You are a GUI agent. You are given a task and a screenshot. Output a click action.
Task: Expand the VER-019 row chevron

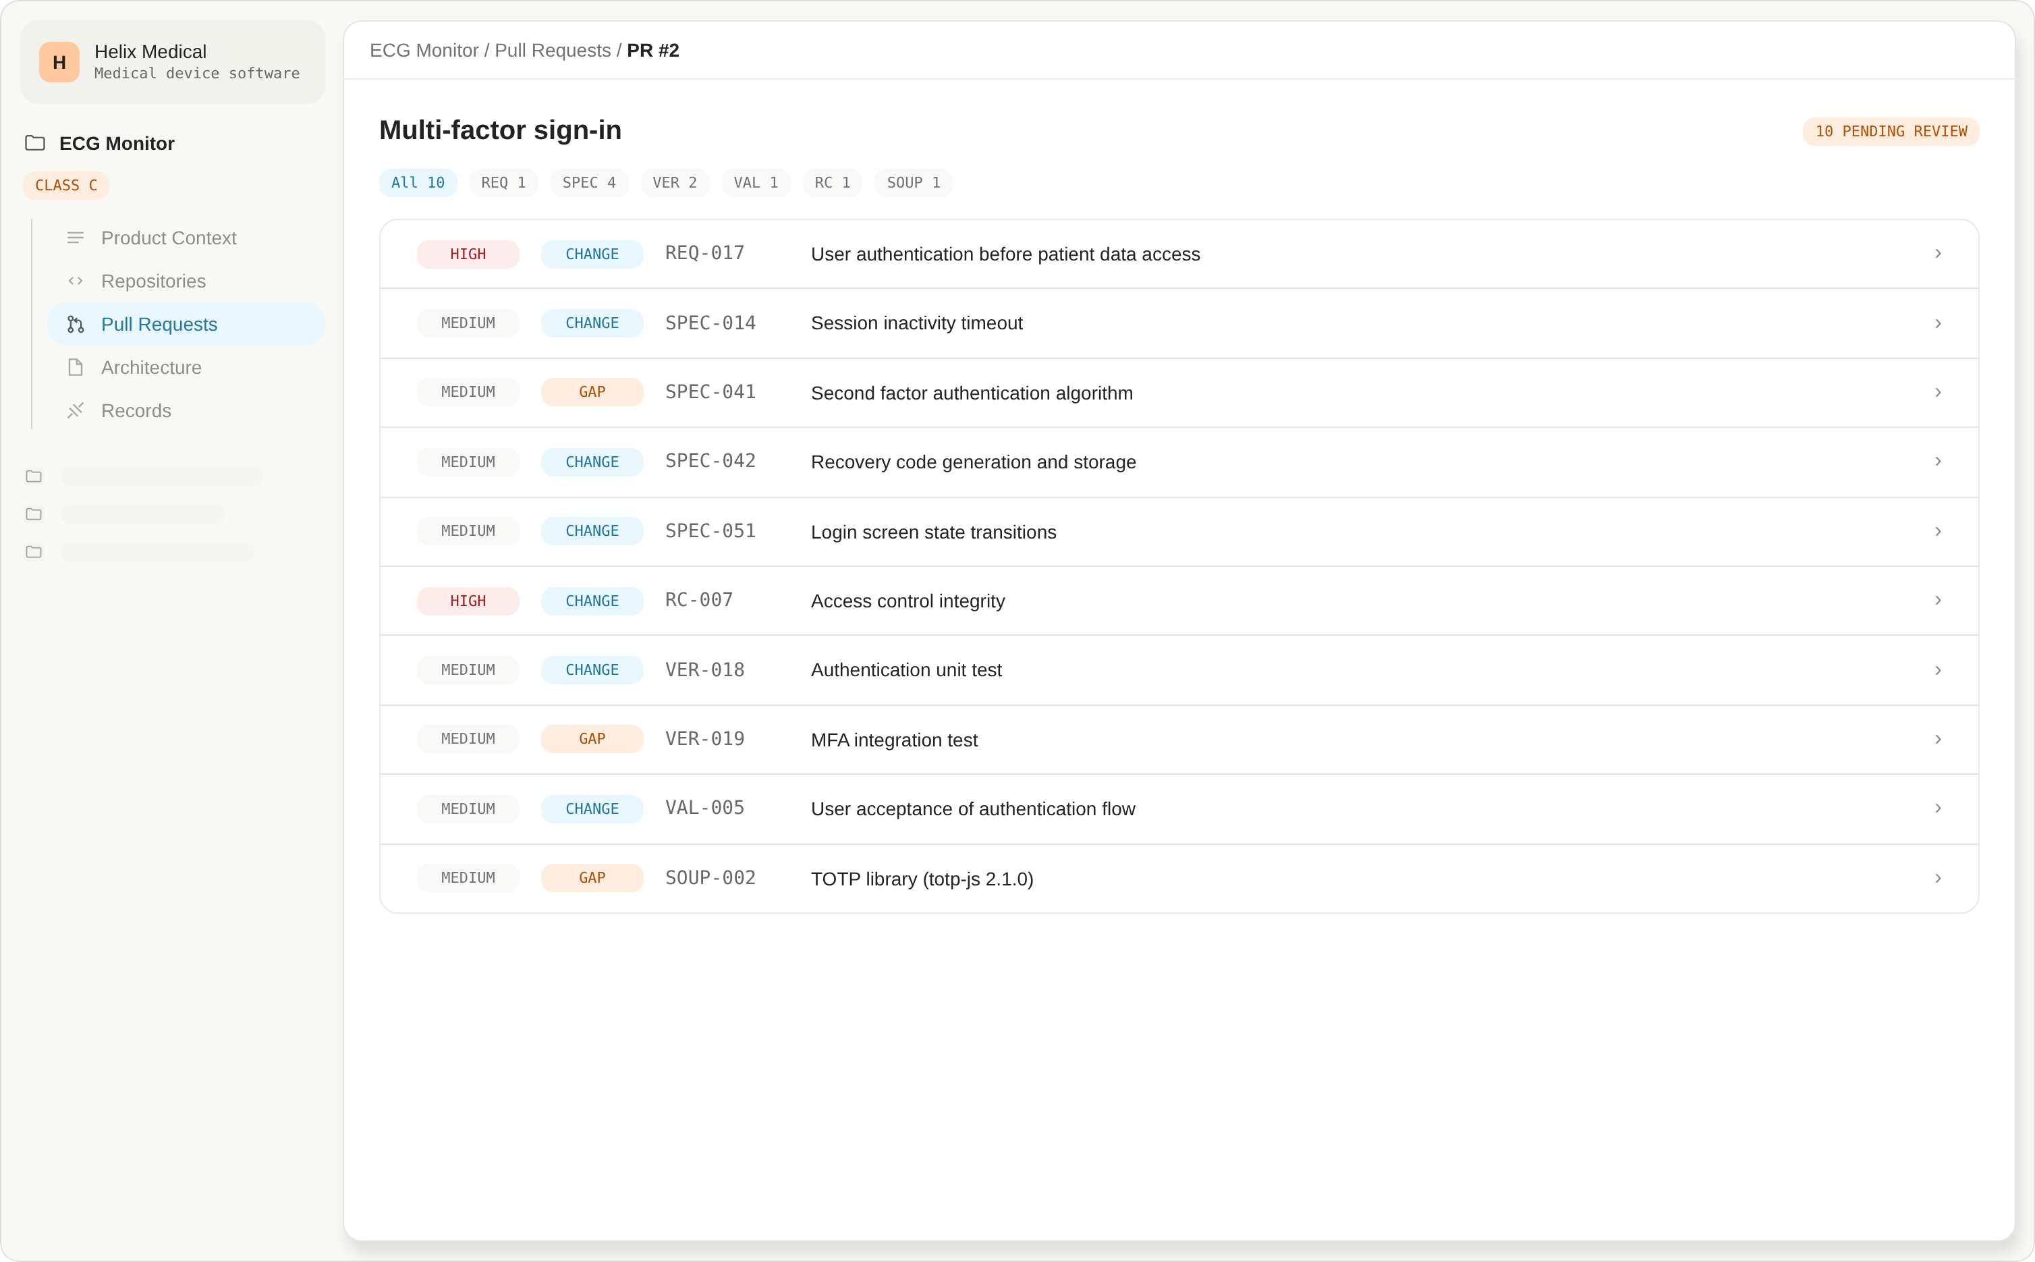pos(1939,740)
